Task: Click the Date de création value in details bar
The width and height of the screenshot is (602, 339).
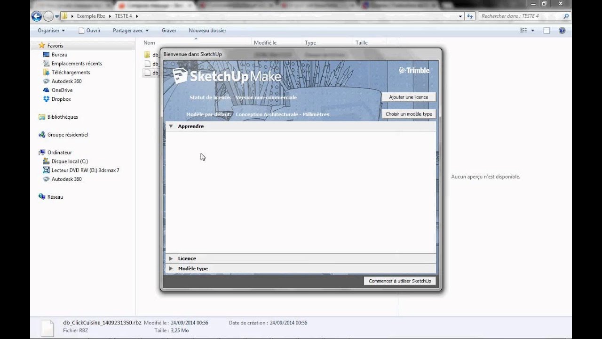Action: click(x=289, y=323)
